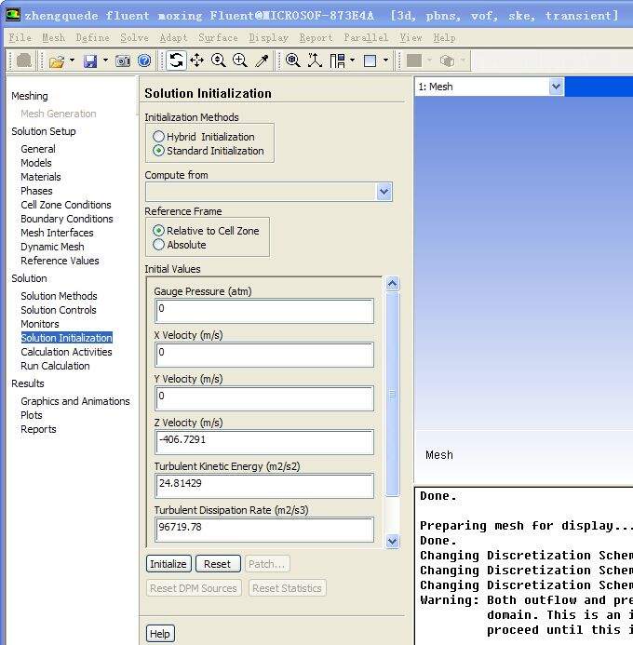The image size is (633, 645).
Task: Click into the Y Velocity field
Action: click(264, 398)
